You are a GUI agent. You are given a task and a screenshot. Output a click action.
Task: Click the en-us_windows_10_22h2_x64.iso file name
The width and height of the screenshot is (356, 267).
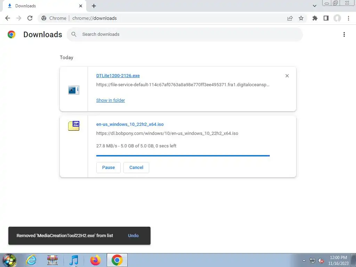tap(130, 124)
